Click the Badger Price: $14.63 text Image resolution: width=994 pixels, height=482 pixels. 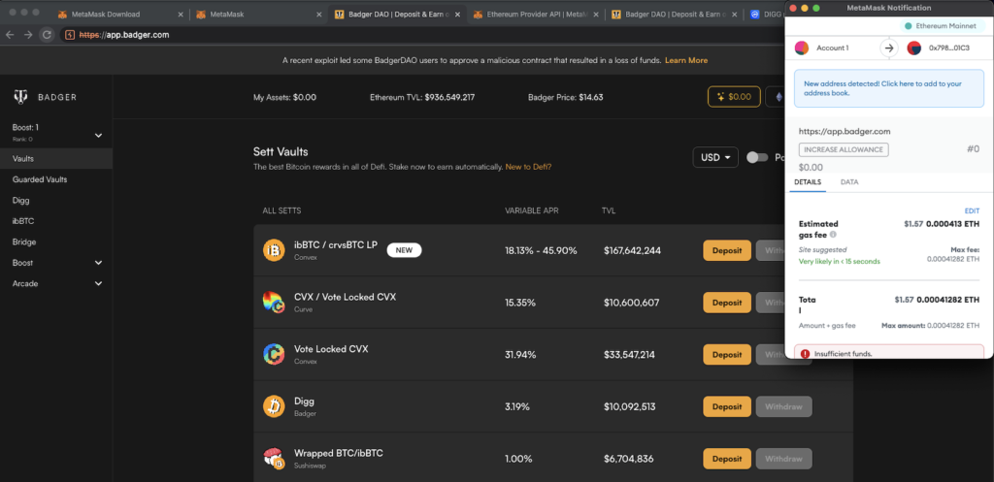tap(566, 97)
